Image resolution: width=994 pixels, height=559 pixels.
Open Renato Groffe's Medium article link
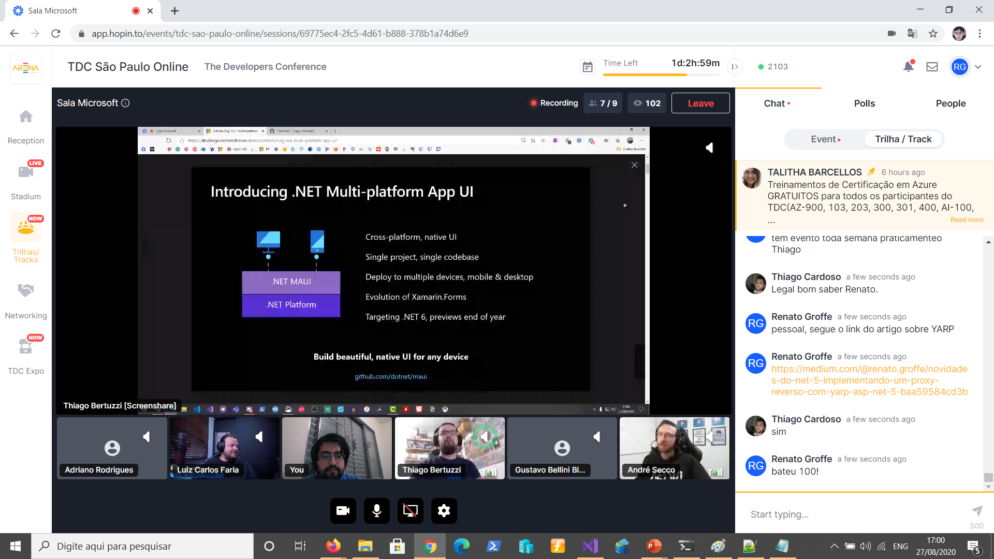point(869,380)
